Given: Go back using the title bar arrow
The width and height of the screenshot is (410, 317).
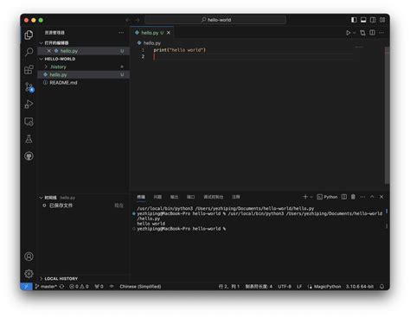Looking at the screenshot, I should point(128,20).
